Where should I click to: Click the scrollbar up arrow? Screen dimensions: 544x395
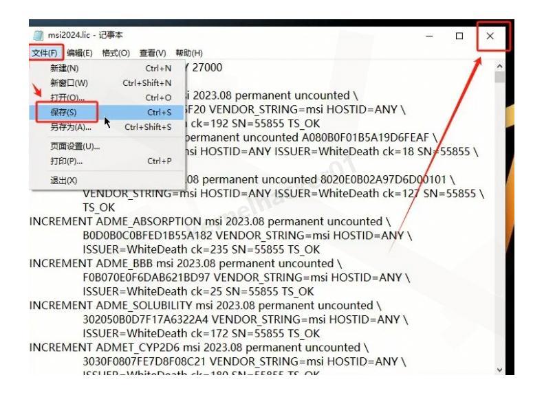coord(499,66)
